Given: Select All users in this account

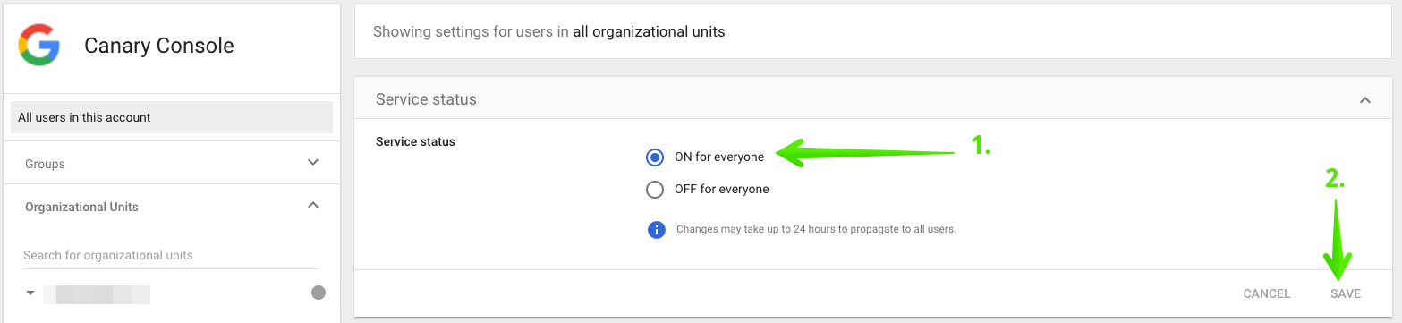Looking at the screenshot, I should [172, 117].
